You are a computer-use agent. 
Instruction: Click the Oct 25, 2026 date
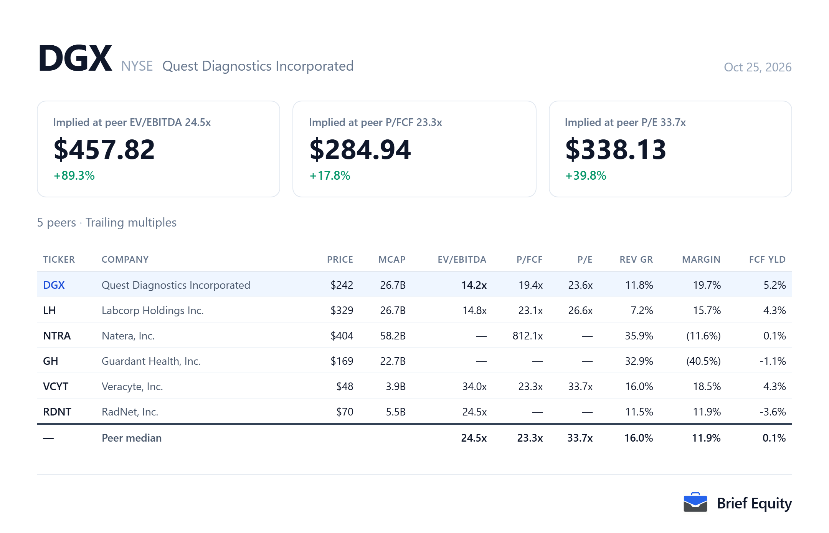tap(758, 67)
